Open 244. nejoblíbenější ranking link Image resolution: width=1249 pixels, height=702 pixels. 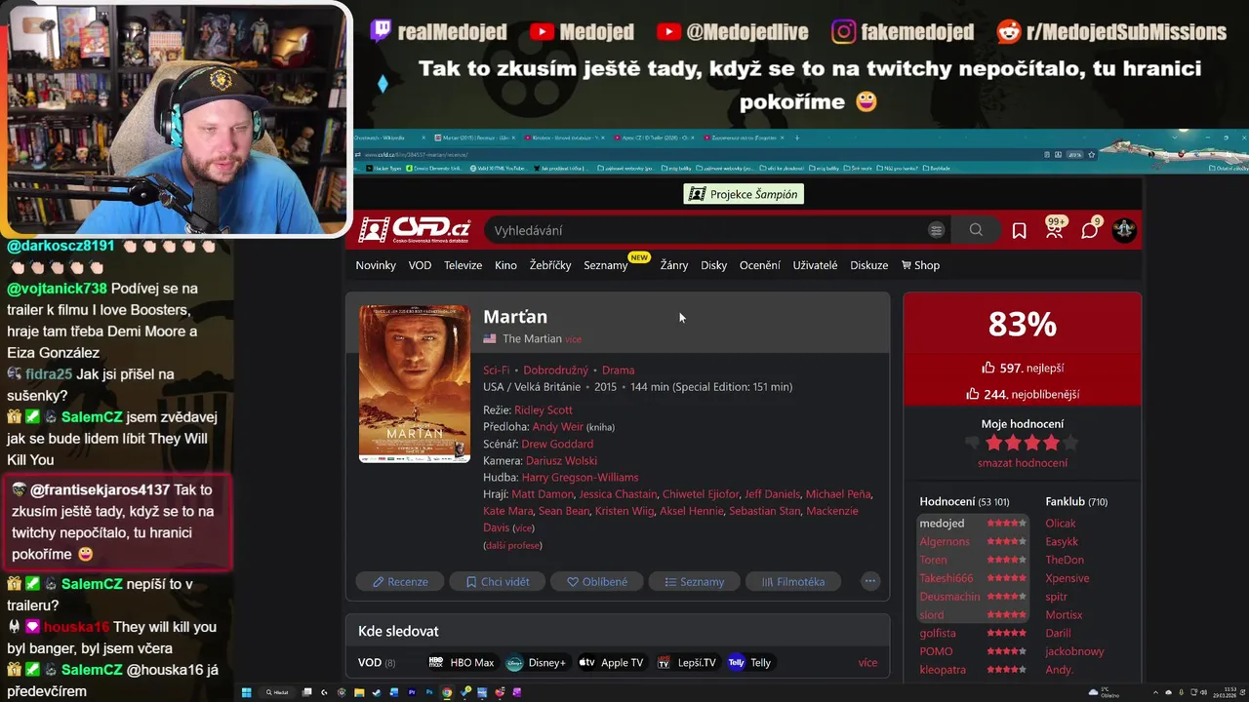(x=1023, y=395)
